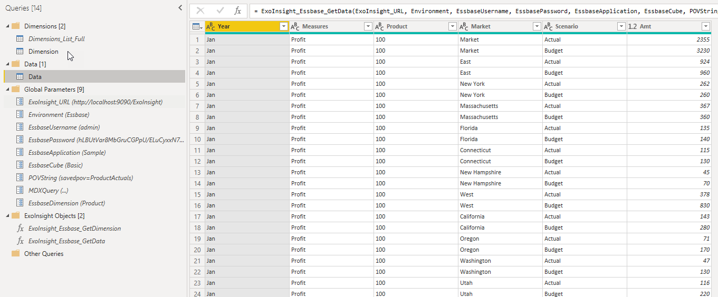Open the Scenario column filter dropdown
This screenshot has height=297, width=718.
tap(621, 26)
